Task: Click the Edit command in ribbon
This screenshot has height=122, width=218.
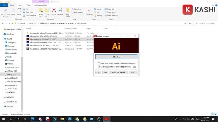Action: tap(97, 12)
